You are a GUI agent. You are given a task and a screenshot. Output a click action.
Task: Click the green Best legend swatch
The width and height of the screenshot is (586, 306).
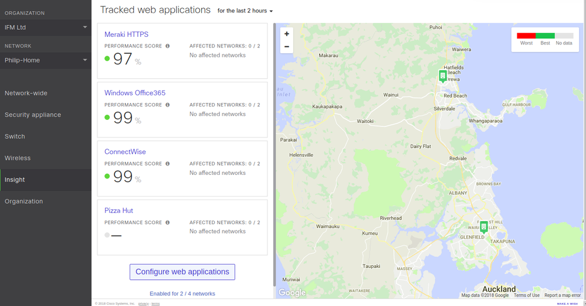pyautogui.click(x=546, y=36)
